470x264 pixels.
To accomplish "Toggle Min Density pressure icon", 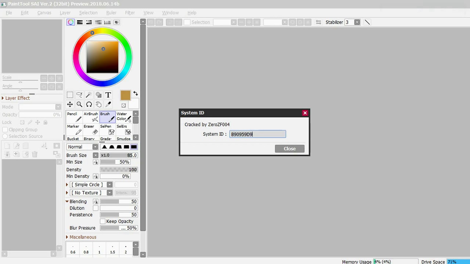I will (x=95, y=176).
